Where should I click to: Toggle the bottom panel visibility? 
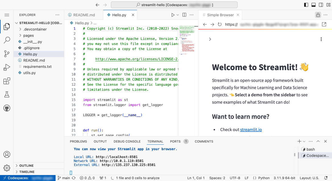point(314,5)
